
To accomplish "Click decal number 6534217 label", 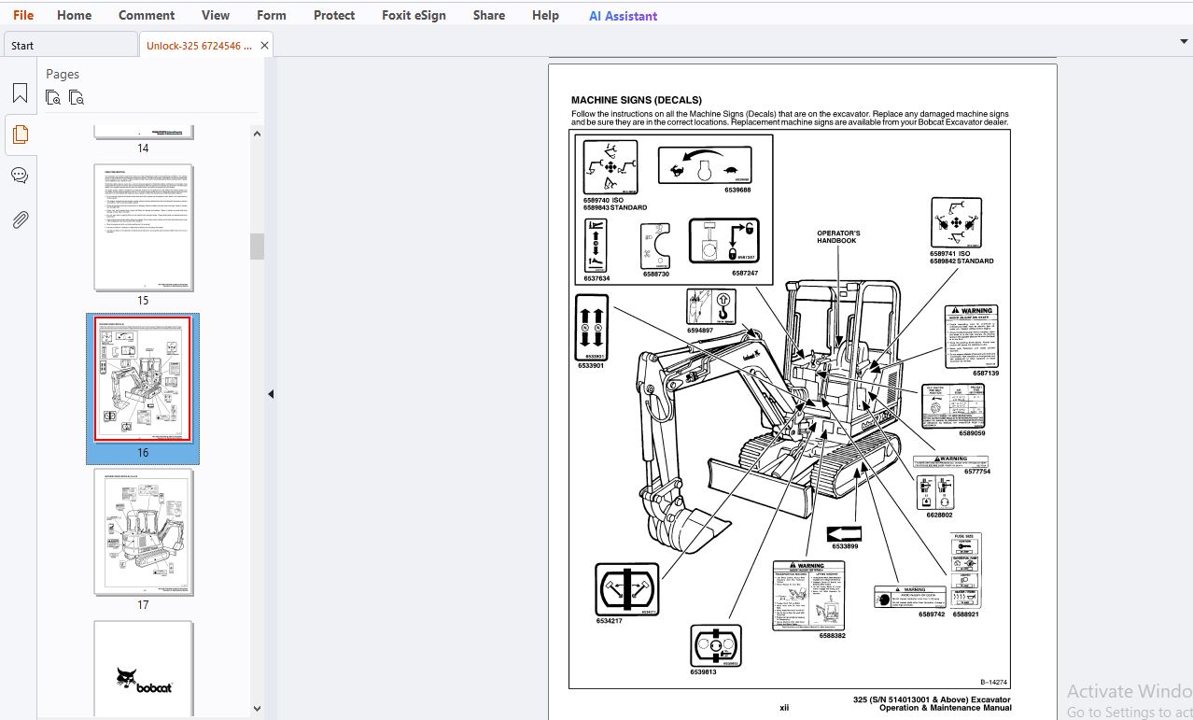I will point(610,620).
